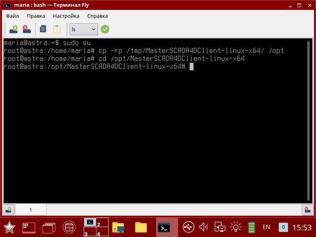The height and width of the screenshot is (237, 316).
Task: Copy selected text using the copy icon
Action: (x=43, y=29)
